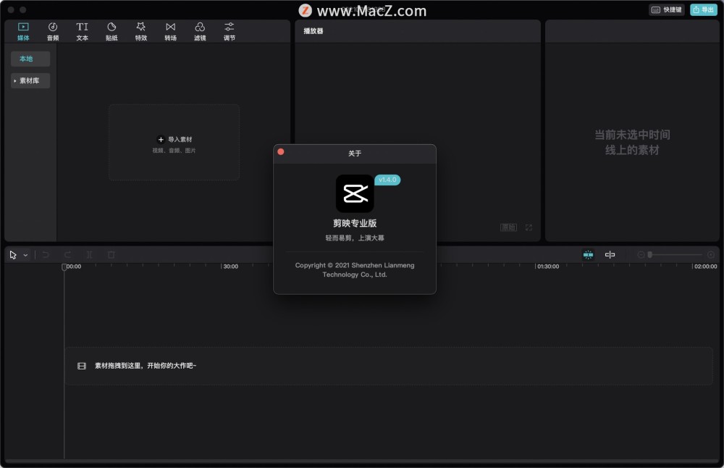The height and width of the screenshot is (468, 724).
Task: Click the 素材拖拽到这里 empty track hint text
Action: (146, 365)
